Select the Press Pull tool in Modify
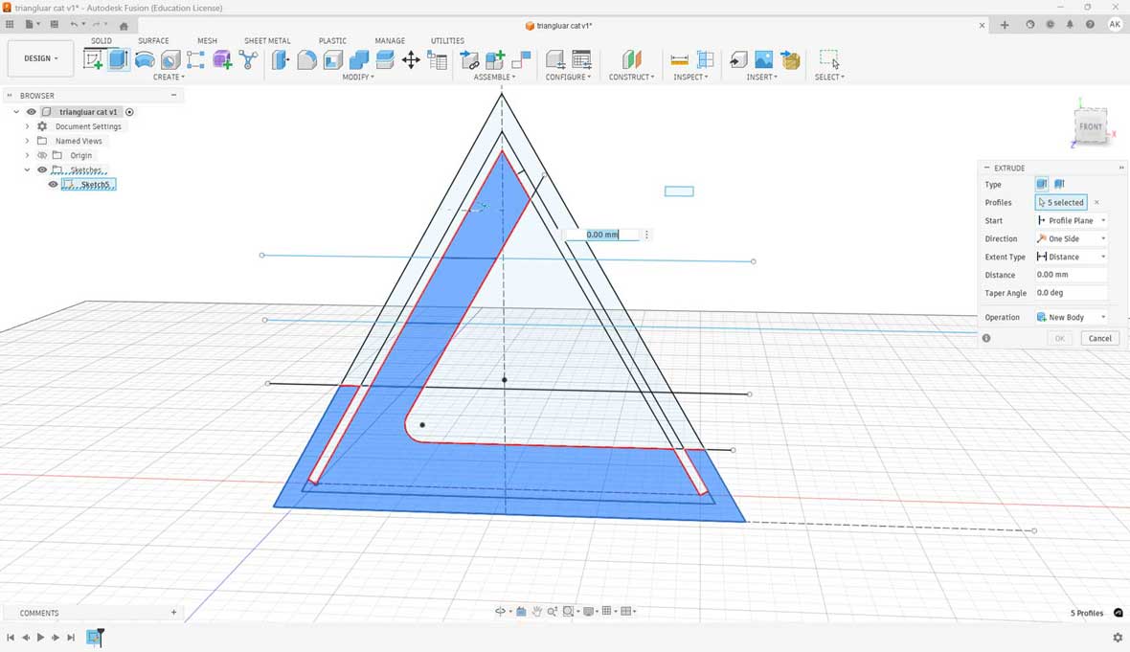The width and height of the screenshot is (1130, 652). (x=280, y=60)
